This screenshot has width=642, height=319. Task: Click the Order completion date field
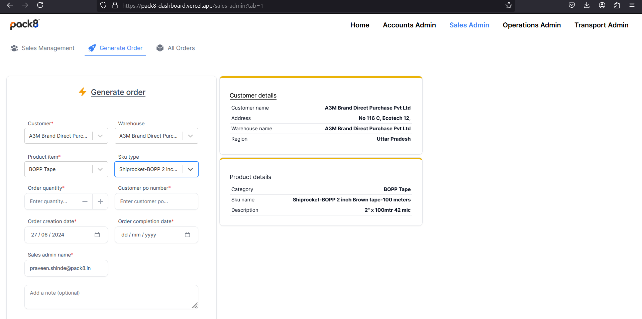(x=156, y=235)
